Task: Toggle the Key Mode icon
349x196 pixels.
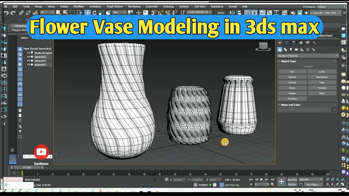Action: [251, 184]
